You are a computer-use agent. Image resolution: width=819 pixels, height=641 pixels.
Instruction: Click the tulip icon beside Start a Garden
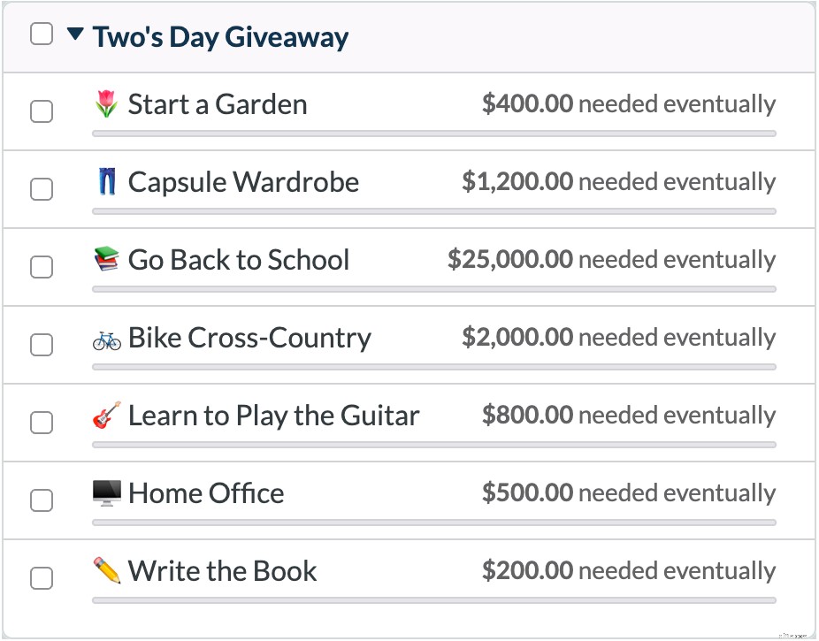[105, 103]
